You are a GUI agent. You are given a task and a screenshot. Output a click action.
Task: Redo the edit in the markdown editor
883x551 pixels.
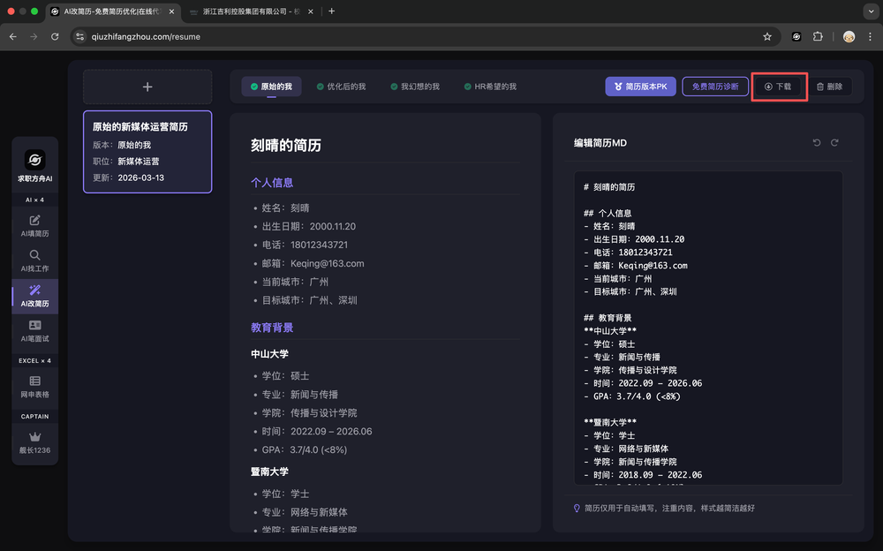click(834, 143)
